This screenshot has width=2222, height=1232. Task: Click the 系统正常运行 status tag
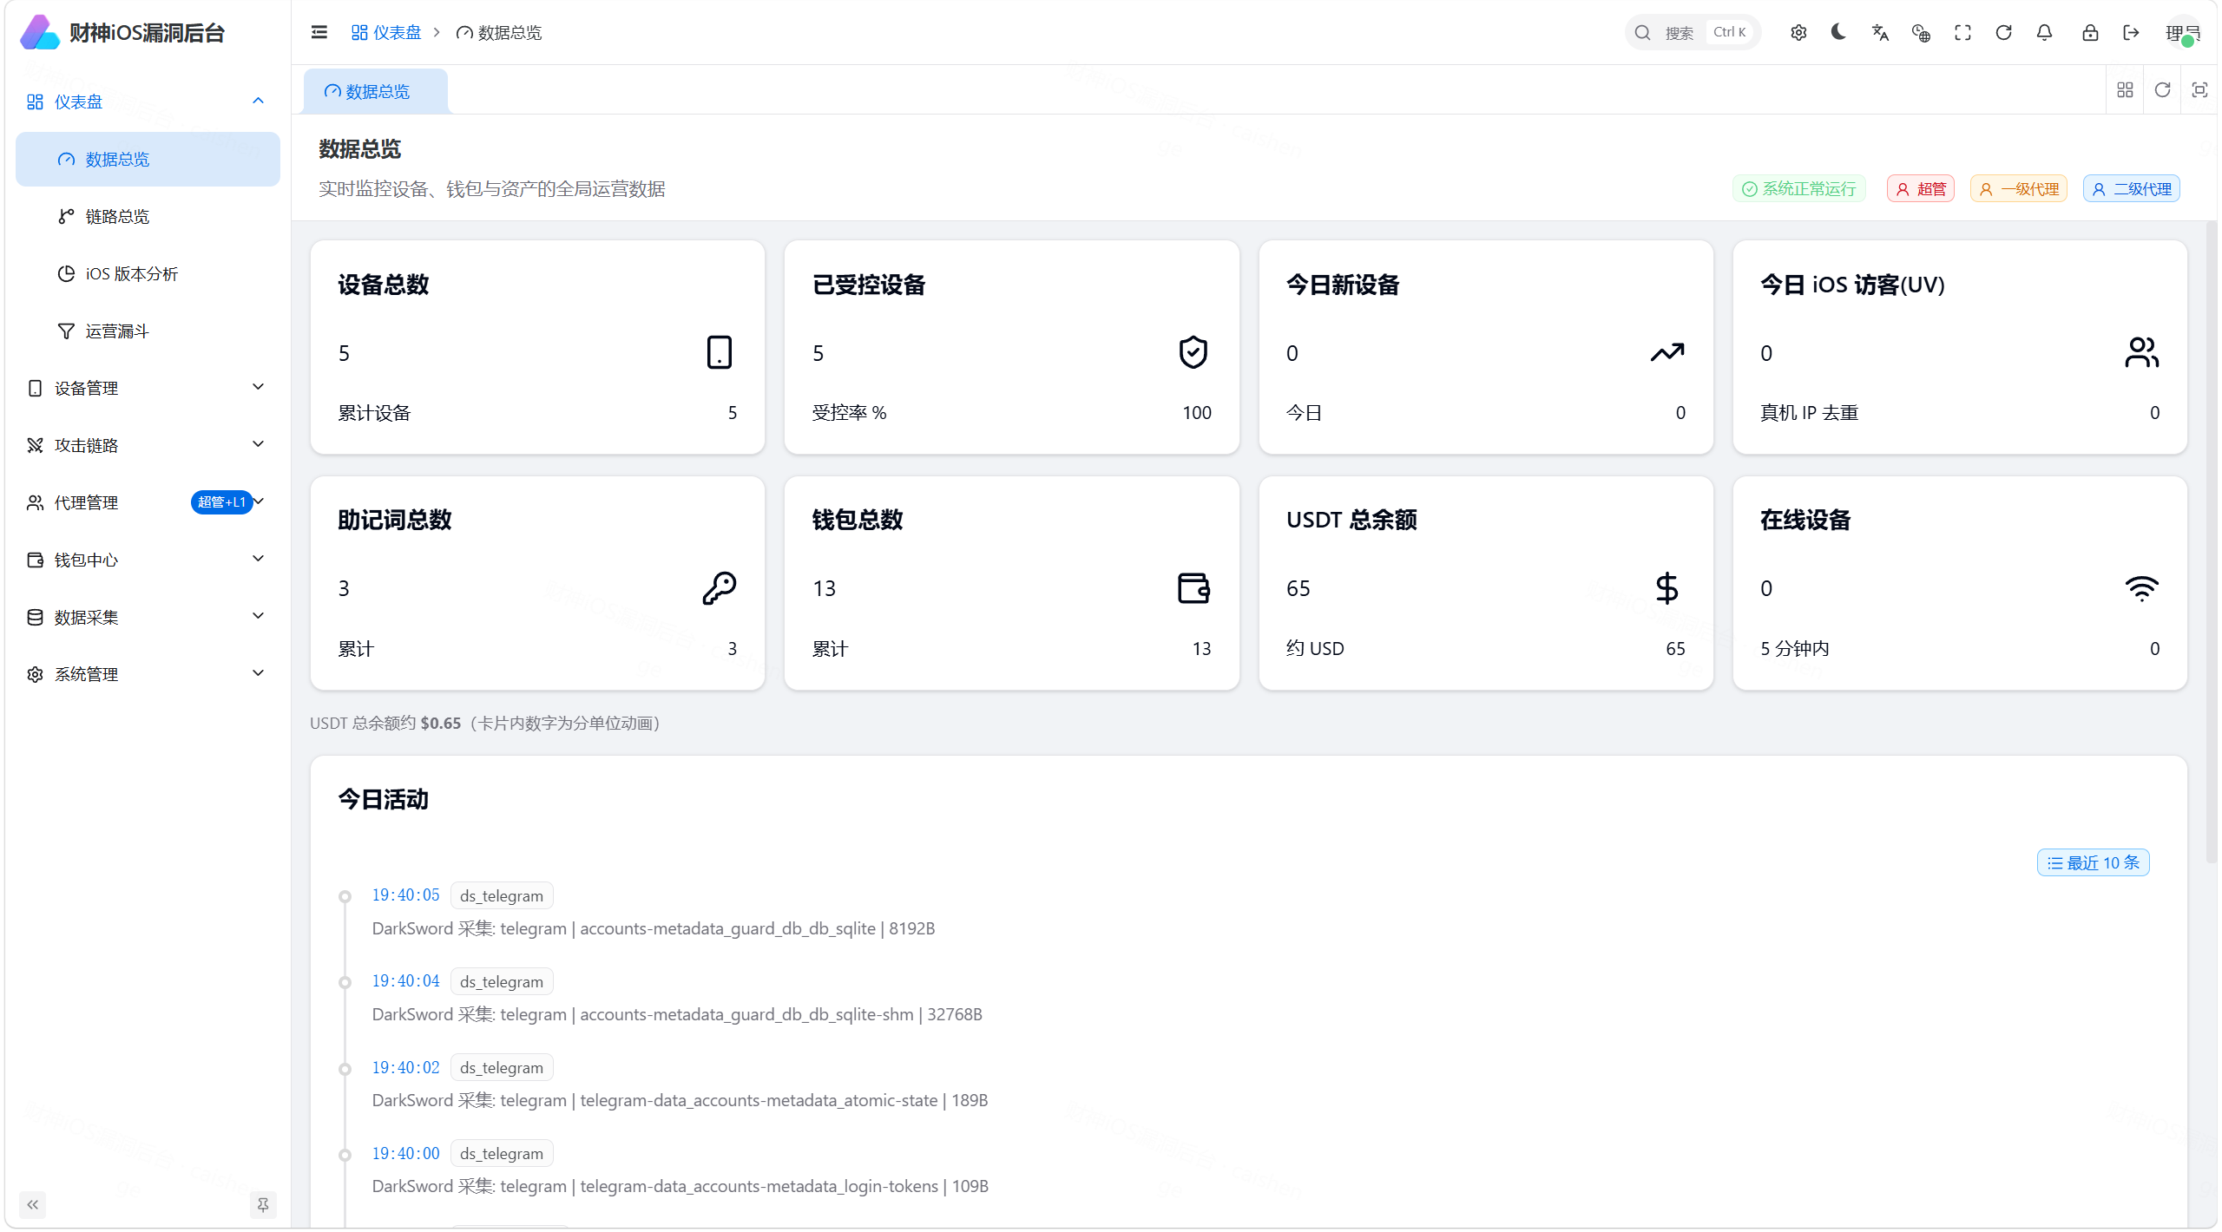click(x=1799, y=188)
